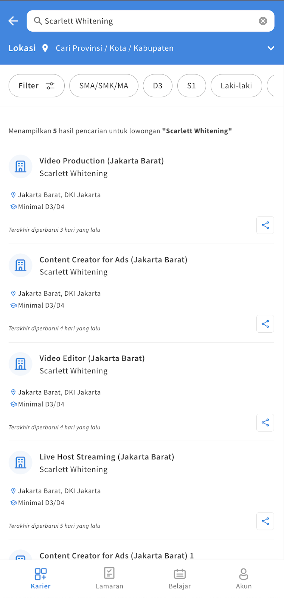Clear the search text with X icon

[263, 21]
